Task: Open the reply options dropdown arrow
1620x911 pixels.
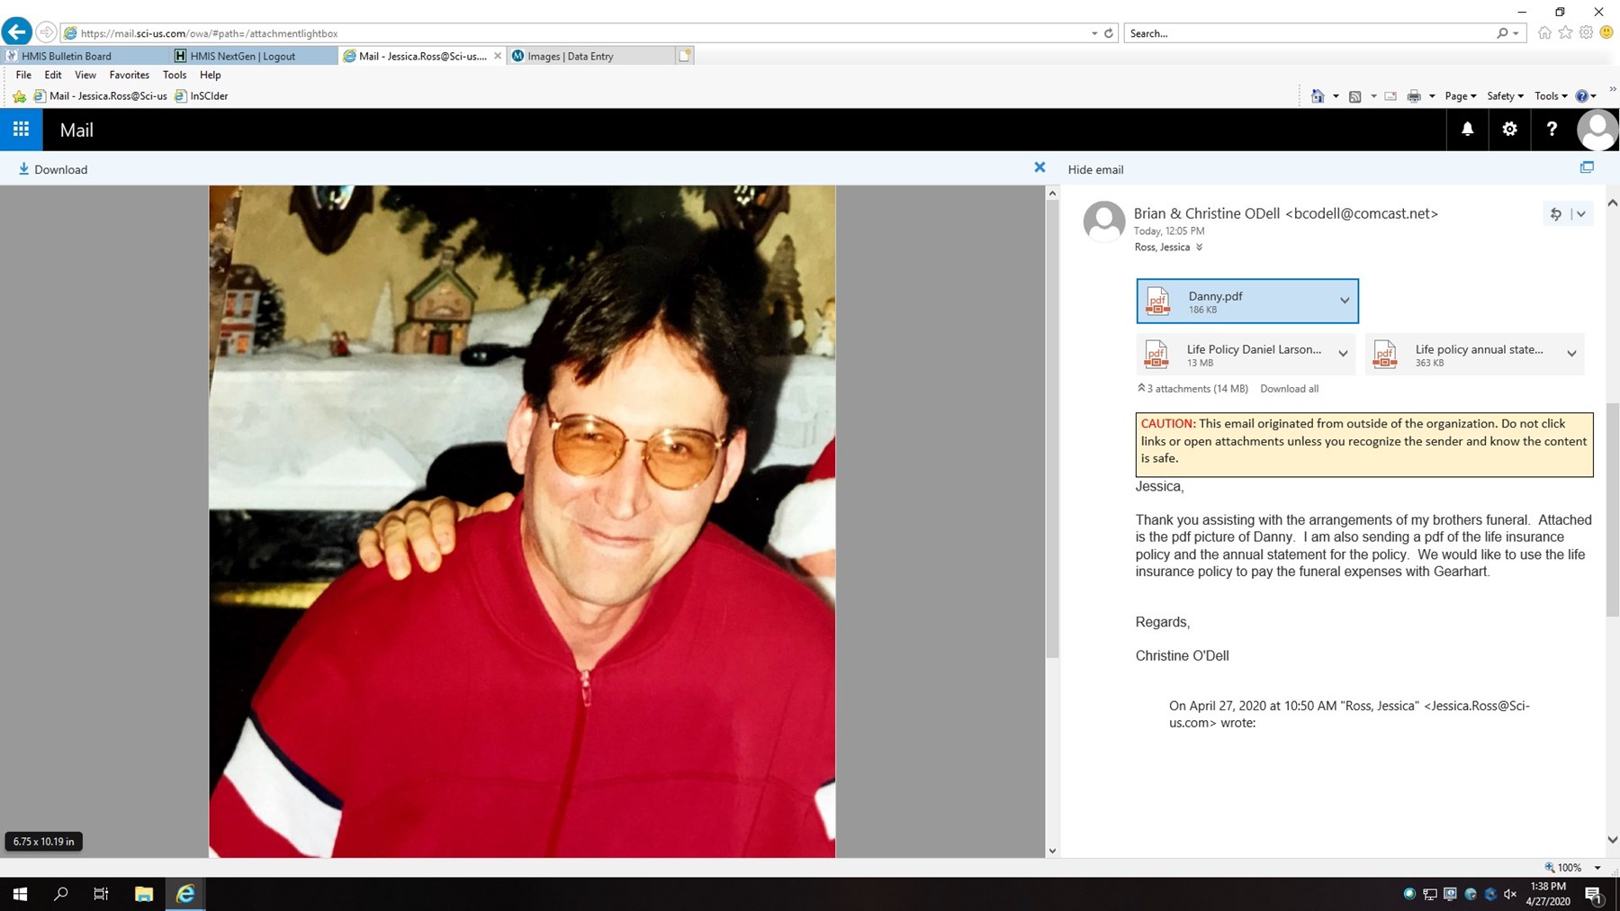Action: 1582,213
